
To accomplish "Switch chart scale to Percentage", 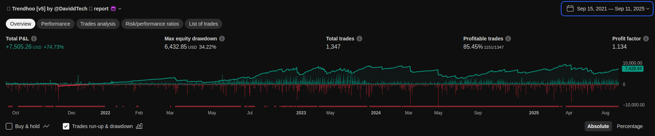I will tap(630, 126).
